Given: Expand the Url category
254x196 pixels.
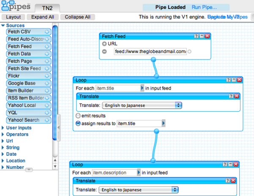Looking at the screenshot, I should tap(3, 141).
